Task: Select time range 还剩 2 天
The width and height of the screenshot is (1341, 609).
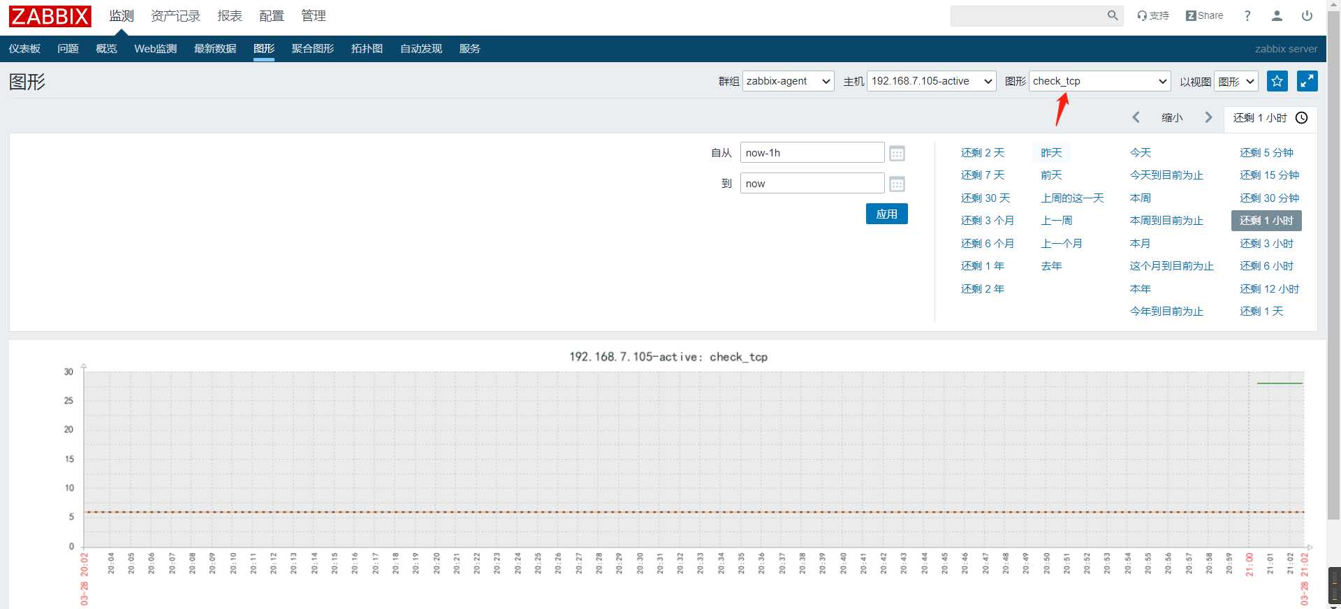Action: [983, 152]
